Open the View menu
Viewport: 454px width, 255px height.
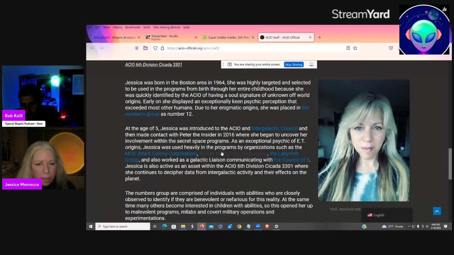(x=106, y=27)
